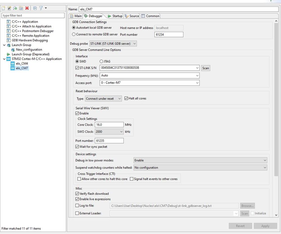
Task: Click the GDB Hardware Debugging icon
Action: point(8,40)
